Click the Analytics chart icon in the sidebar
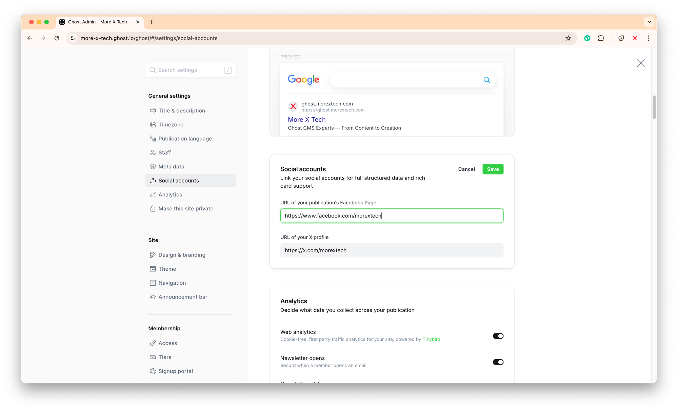The height and width of the screenshot is (411, 678). click(x=153, y=195)
